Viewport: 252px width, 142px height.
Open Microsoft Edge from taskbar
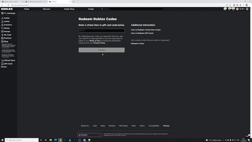[x=56, y=140]
